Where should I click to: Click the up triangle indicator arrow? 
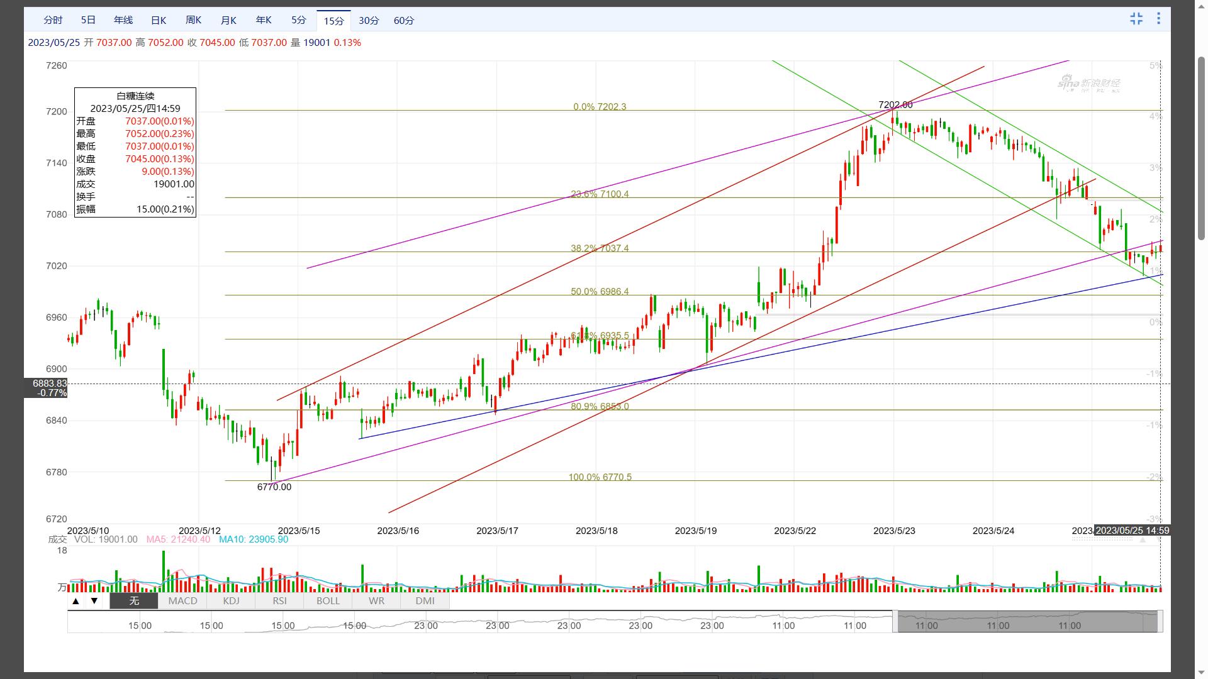75,601
